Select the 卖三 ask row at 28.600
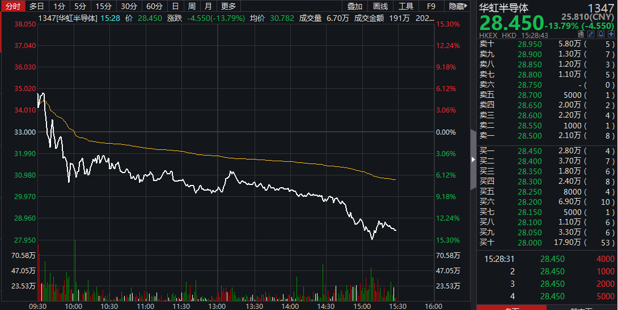Image resolution: width=618 pixels, height=310 pixels. click(x=547, y=115)
